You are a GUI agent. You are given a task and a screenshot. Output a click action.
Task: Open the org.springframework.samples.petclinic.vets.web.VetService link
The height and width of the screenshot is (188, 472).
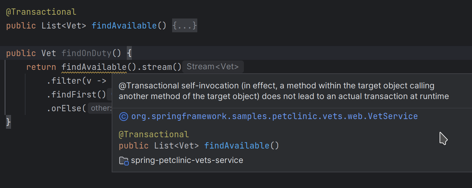[274, 116]
